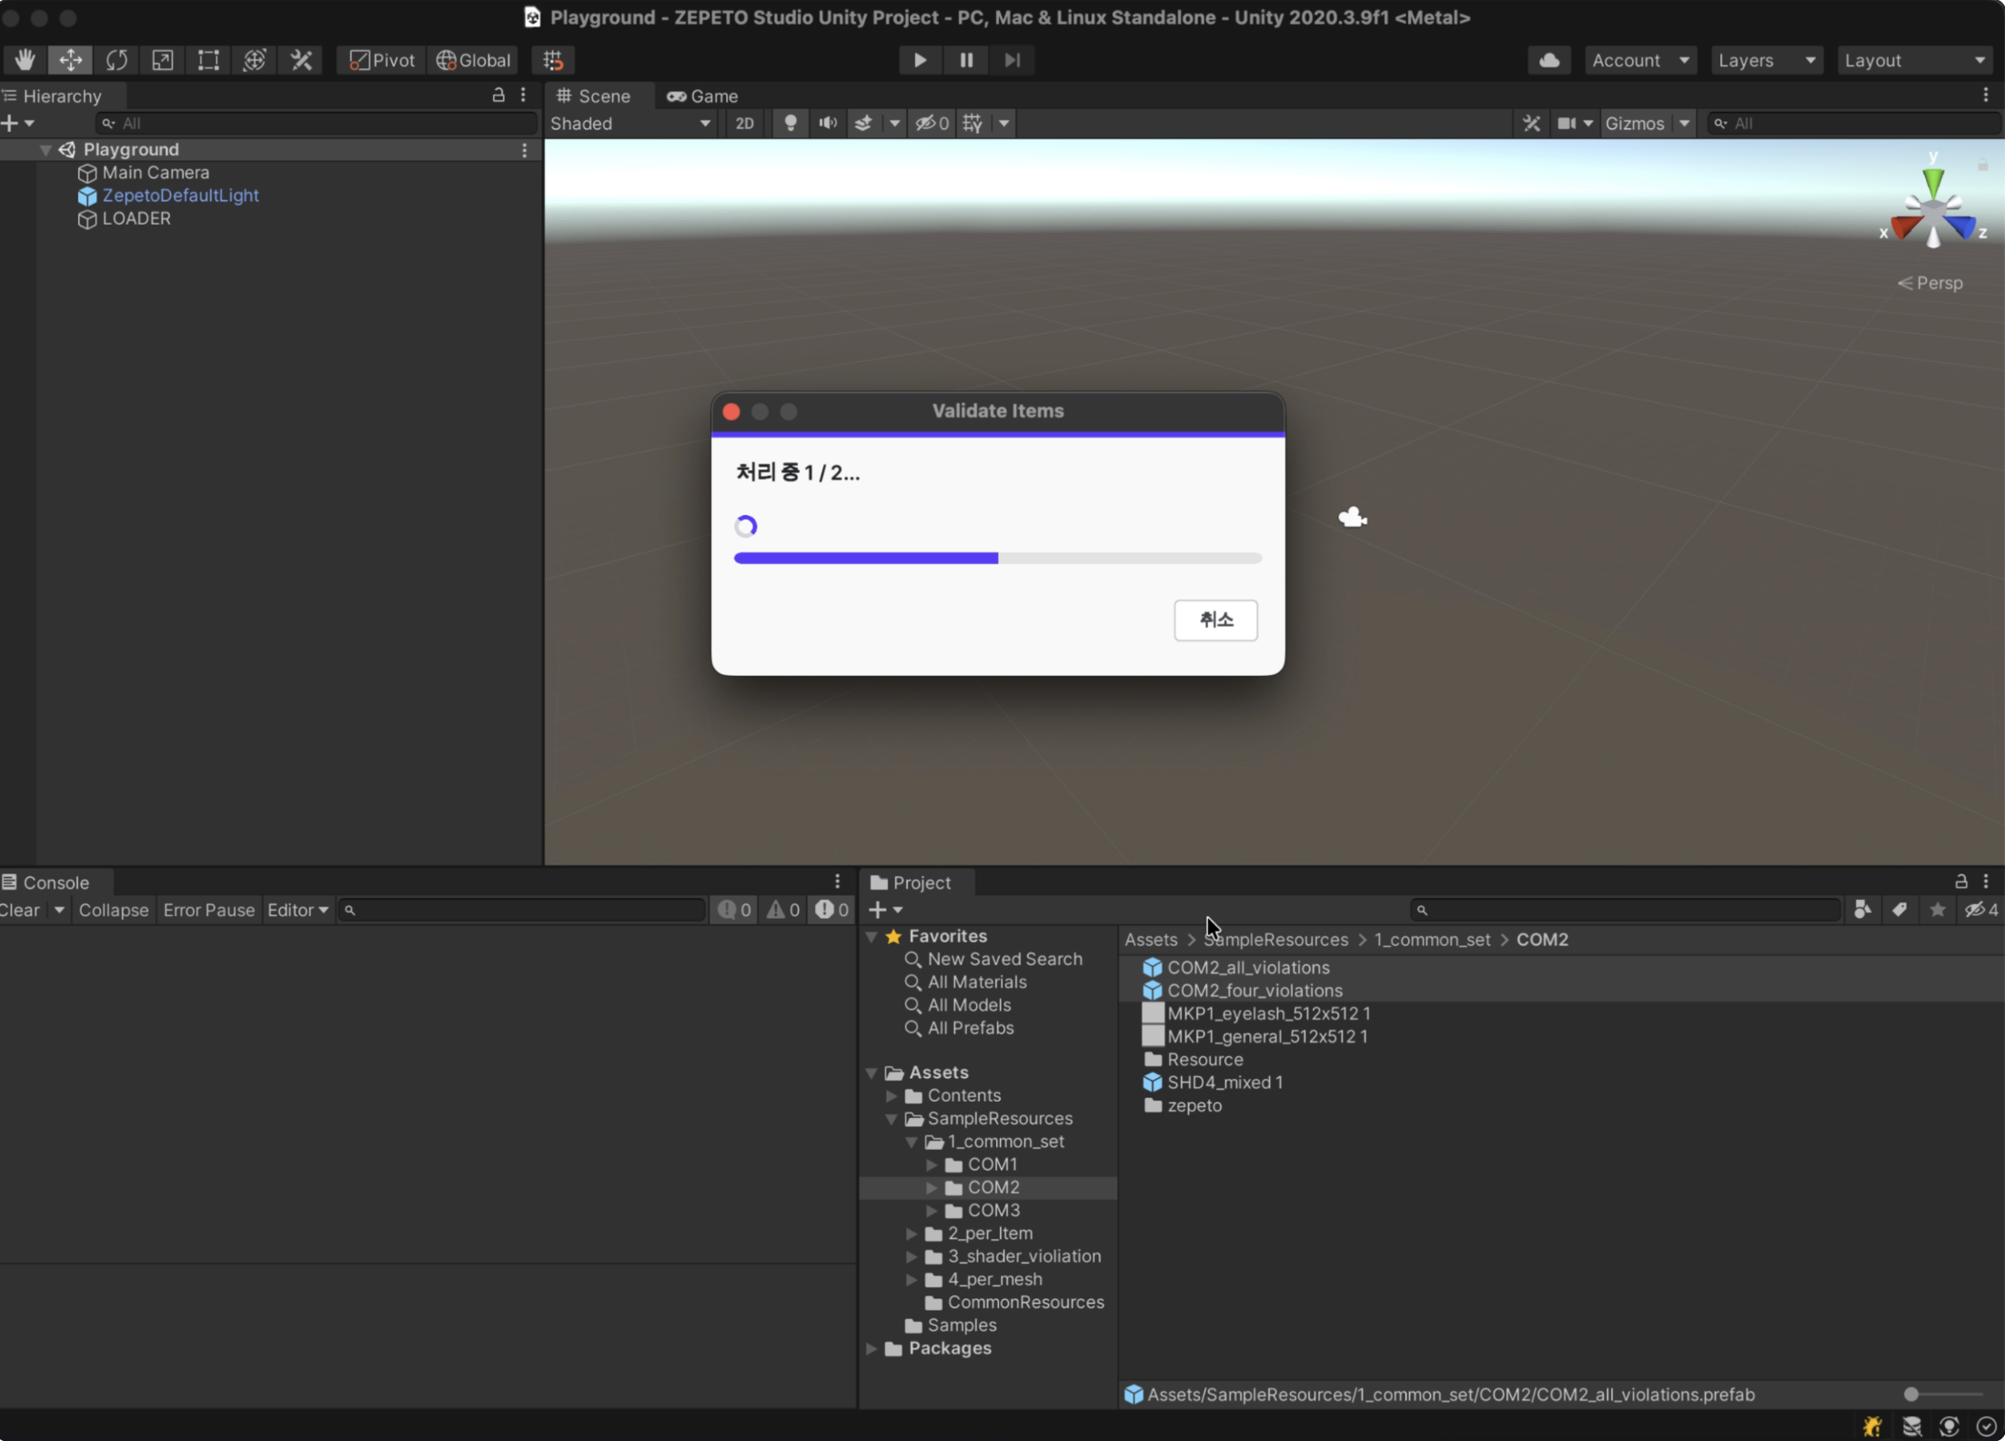The height and width of the screenshot is (1441, 2005).
Task: Select the Rotate tool
Action: pyautogui.click(x=116, y=60)
